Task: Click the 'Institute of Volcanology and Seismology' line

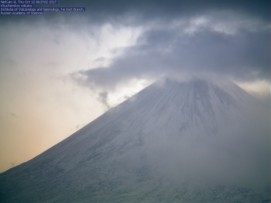Action: [43, 9]
